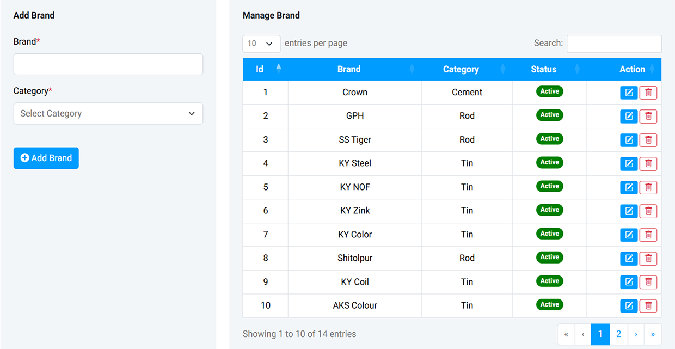Edit the AKS Colour brand

coord(629,305)
